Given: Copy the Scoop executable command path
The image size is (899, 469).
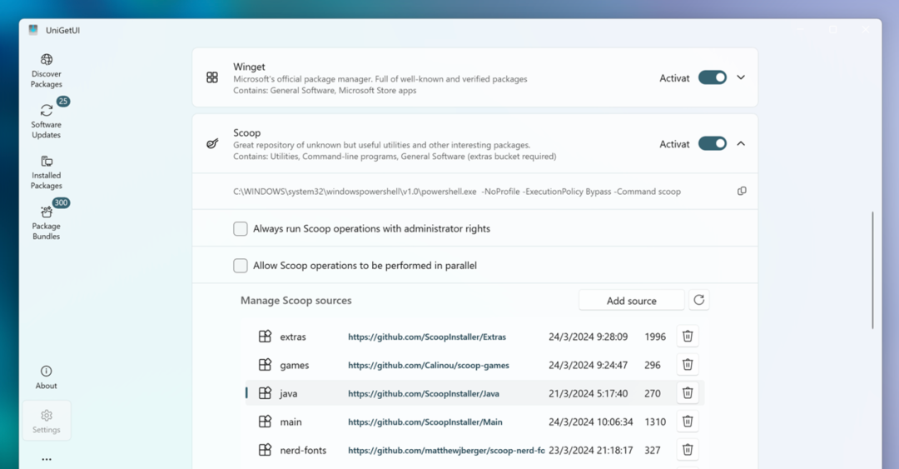Looking at the screenshot, I should (x=742, y=191).
